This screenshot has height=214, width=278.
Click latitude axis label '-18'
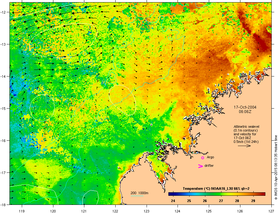(x=3, y=205)
